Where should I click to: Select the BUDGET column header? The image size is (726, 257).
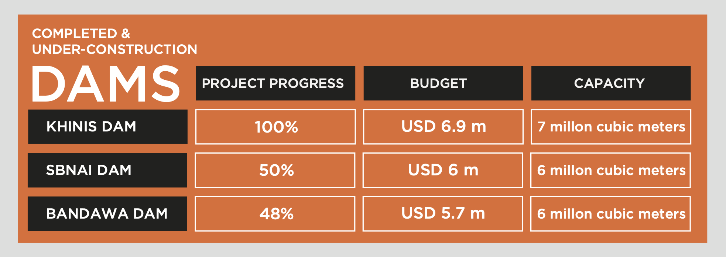coord(443,83)
